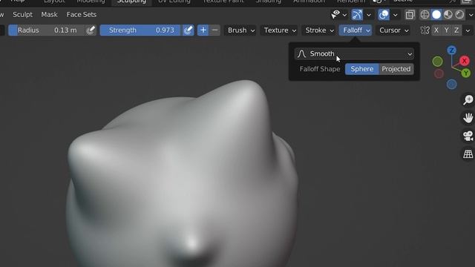Toggle viewport overlays
The image size is (475, 267).
click(384, 15)
